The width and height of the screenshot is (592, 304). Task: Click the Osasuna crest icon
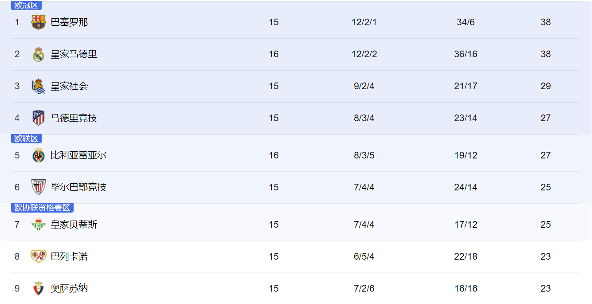[39, 288]
